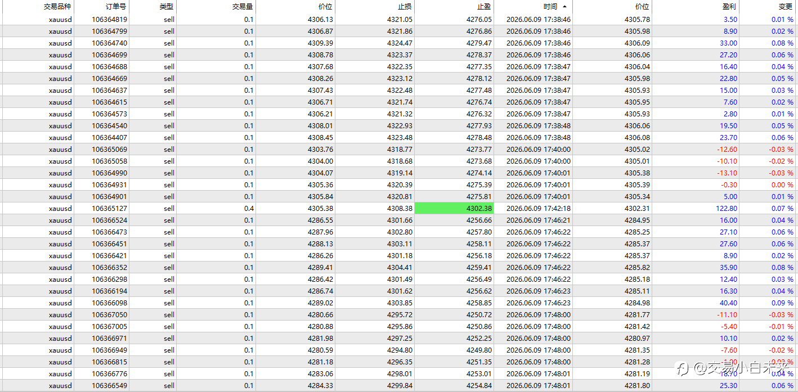Click the 0.09 % change cell

click(x=782, y=303)
